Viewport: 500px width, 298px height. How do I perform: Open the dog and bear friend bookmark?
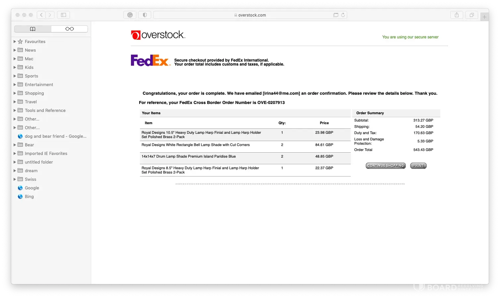click(x=55, y=136)
